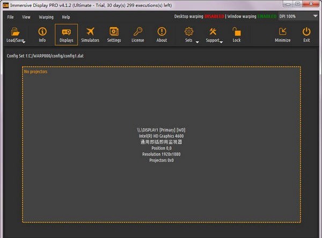Screen dimensions: 322x238
Task: Click the Projectors 0x0 line
Action: tap(162, 160)
